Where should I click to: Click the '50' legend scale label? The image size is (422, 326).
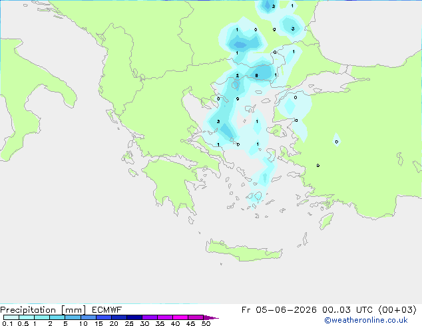206,323
